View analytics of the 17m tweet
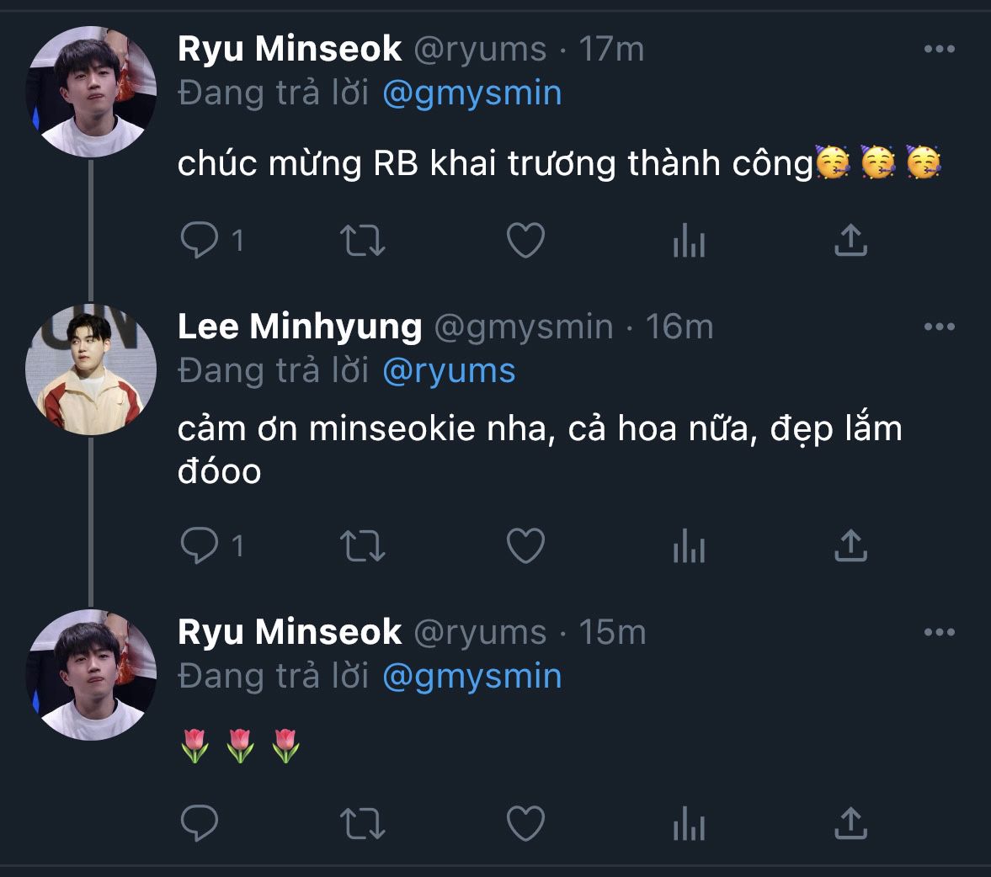Image resolution: width=991 pixels, height=877 pixels. pos(689,241)
